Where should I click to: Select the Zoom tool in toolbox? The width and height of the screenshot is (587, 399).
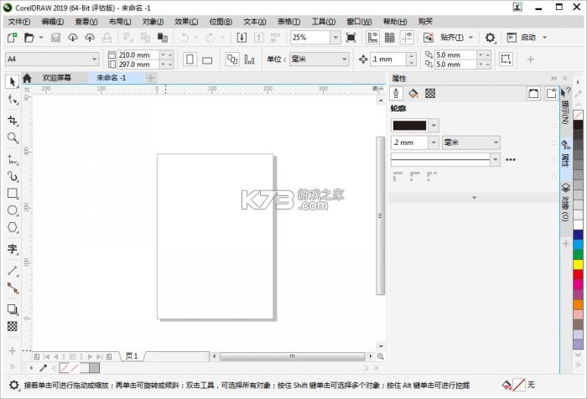(13, 137)
